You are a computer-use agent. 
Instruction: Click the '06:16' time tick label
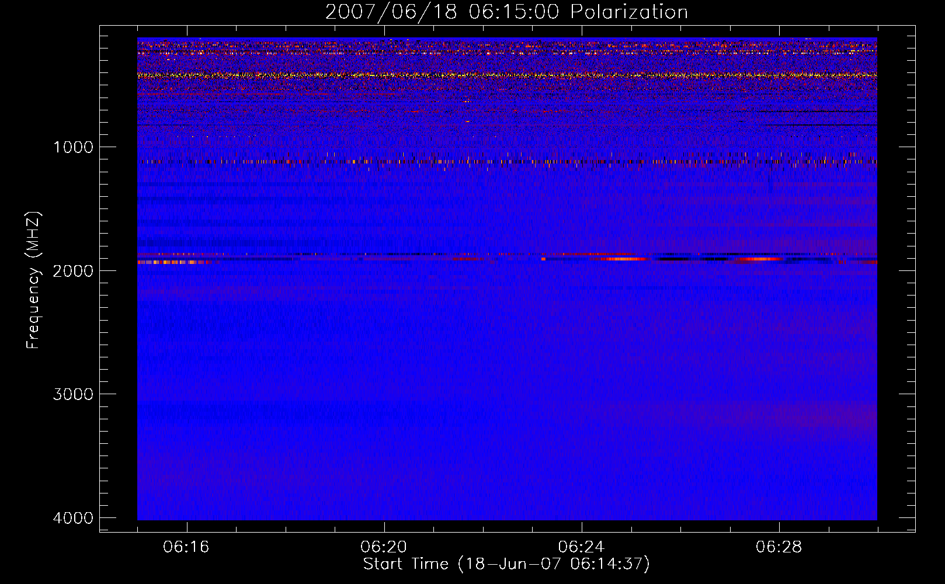point(186,547)
